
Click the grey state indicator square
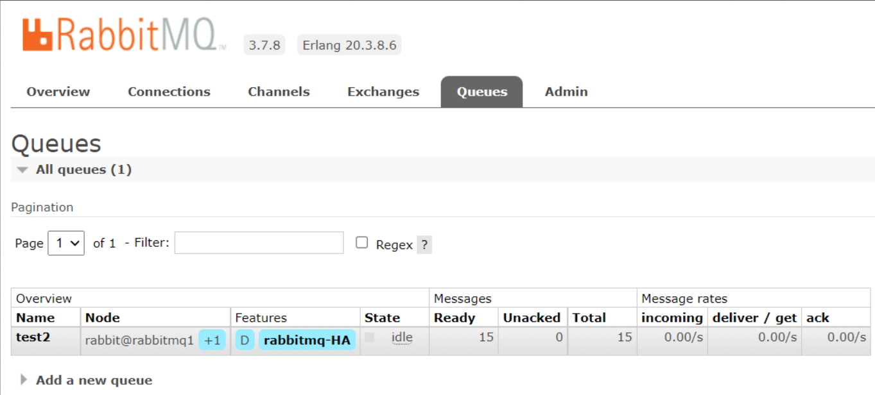pyautogui.click(x=369, y=337)
